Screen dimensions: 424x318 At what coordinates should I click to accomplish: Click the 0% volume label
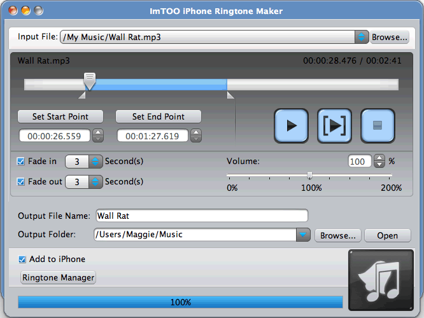(x=232, y=188)
